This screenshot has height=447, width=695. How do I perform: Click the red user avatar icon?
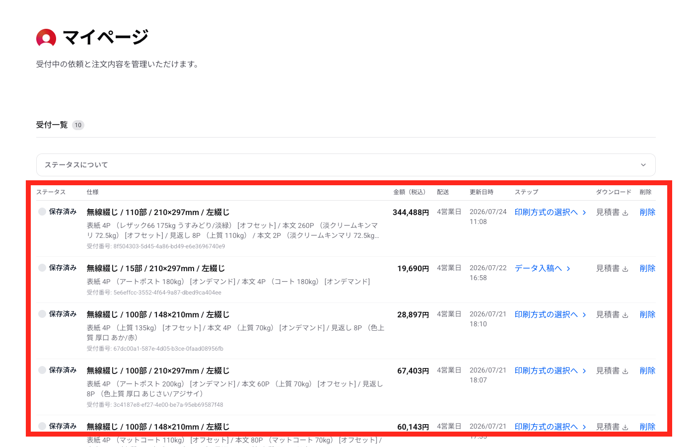click(46, 38)
